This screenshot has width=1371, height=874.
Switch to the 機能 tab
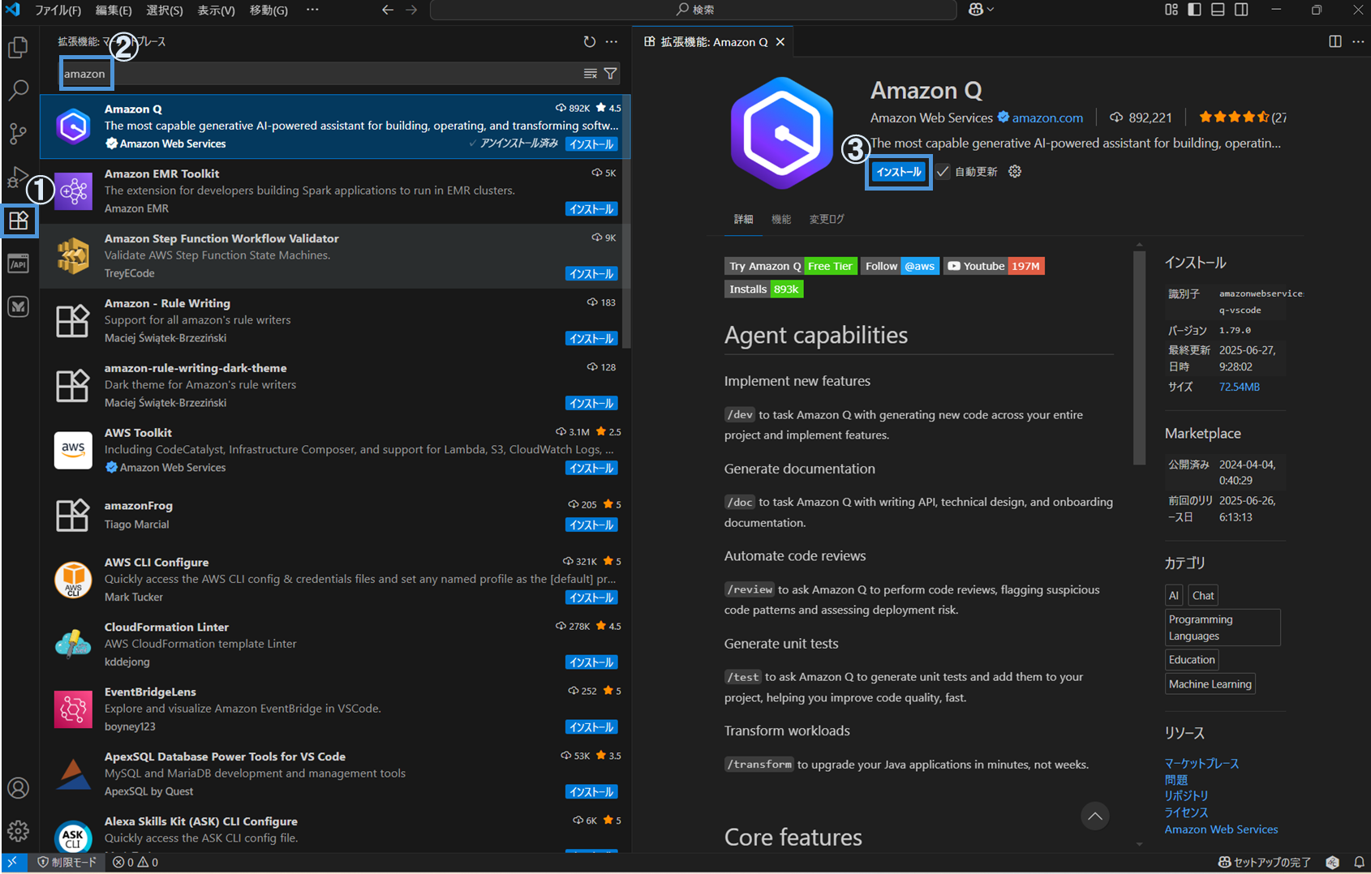(x=781, y=219)
